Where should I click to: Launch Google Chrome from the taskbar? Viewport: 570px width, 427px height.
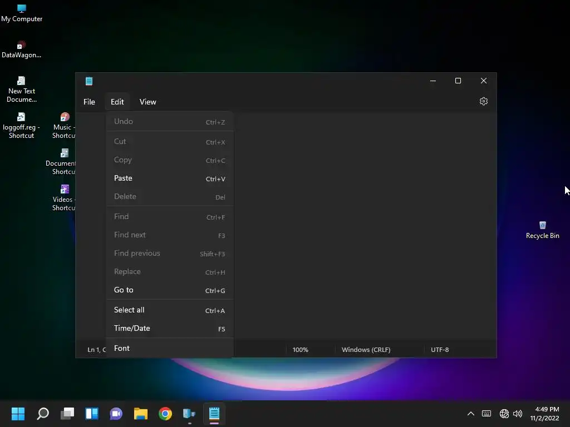click(x=165, y=414)
